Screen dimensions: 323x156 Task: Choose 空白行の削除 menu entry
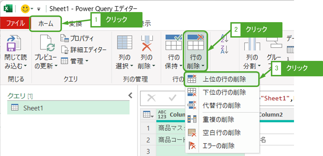click(x=221, y=133)
